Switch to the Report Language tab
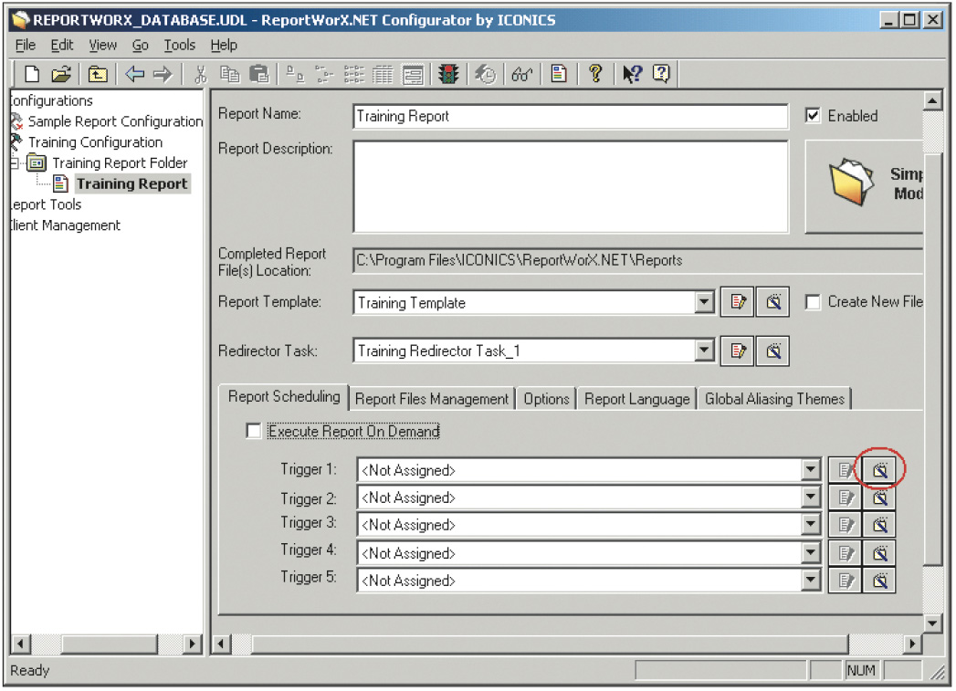 tap(636, 399)
